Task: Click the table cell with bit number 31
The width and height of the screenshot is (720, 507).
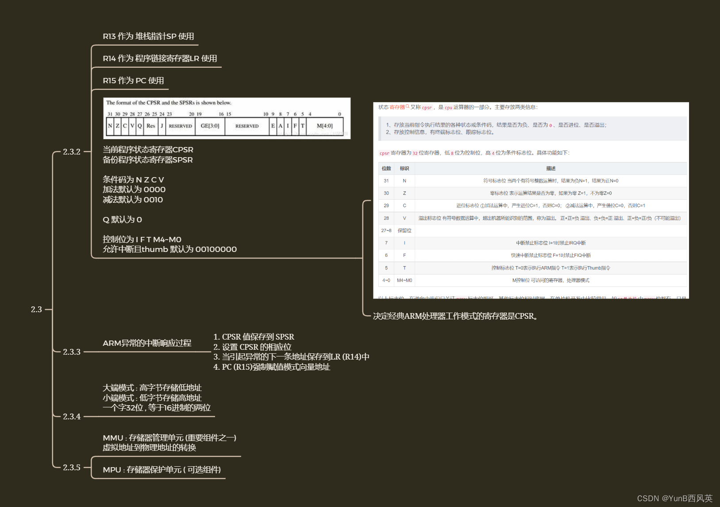Action: point(386,181)
